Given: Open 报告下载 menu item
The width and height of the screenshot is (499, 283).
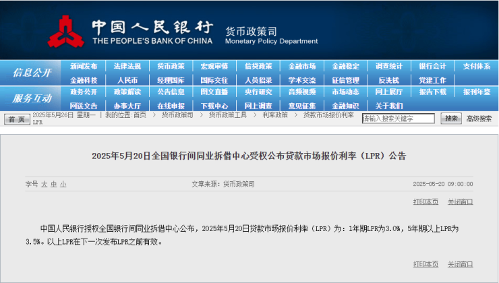Looking at the screenshot, I should pos(432,92).
